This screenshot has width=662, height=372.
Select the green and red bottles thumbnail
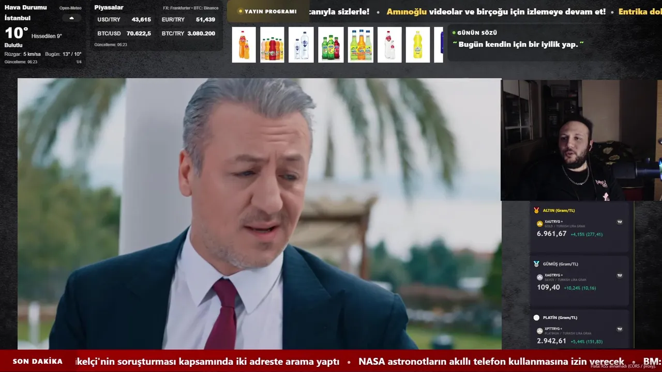pos(331,45)
